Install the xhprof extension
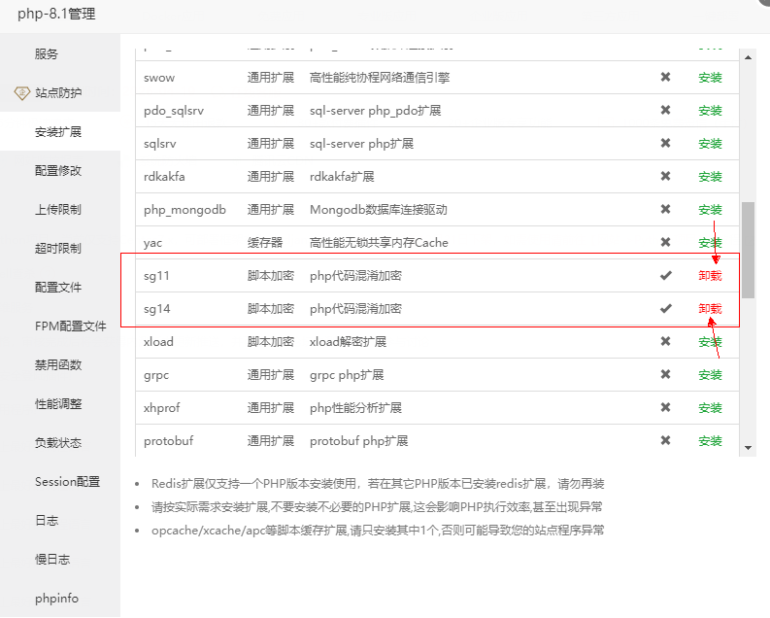The image size is (770, 618). (x=710, y=408)
